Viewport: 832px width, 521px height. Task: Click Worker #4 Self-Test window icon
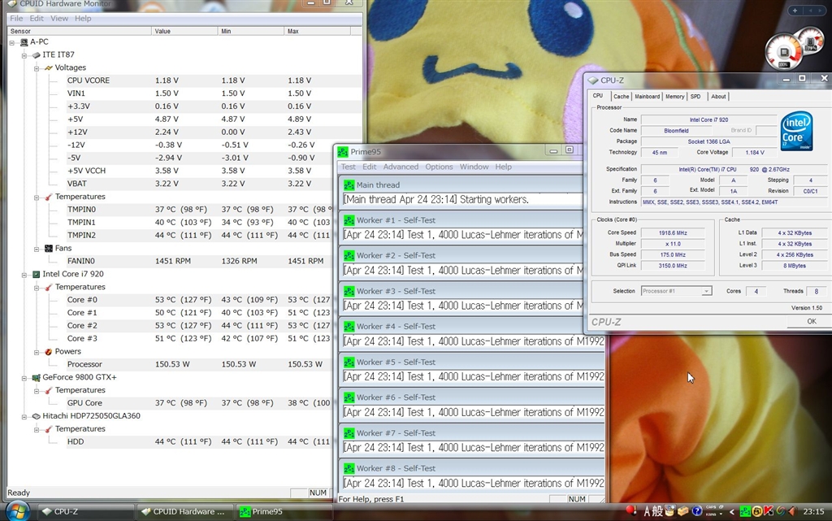[349, 327]
